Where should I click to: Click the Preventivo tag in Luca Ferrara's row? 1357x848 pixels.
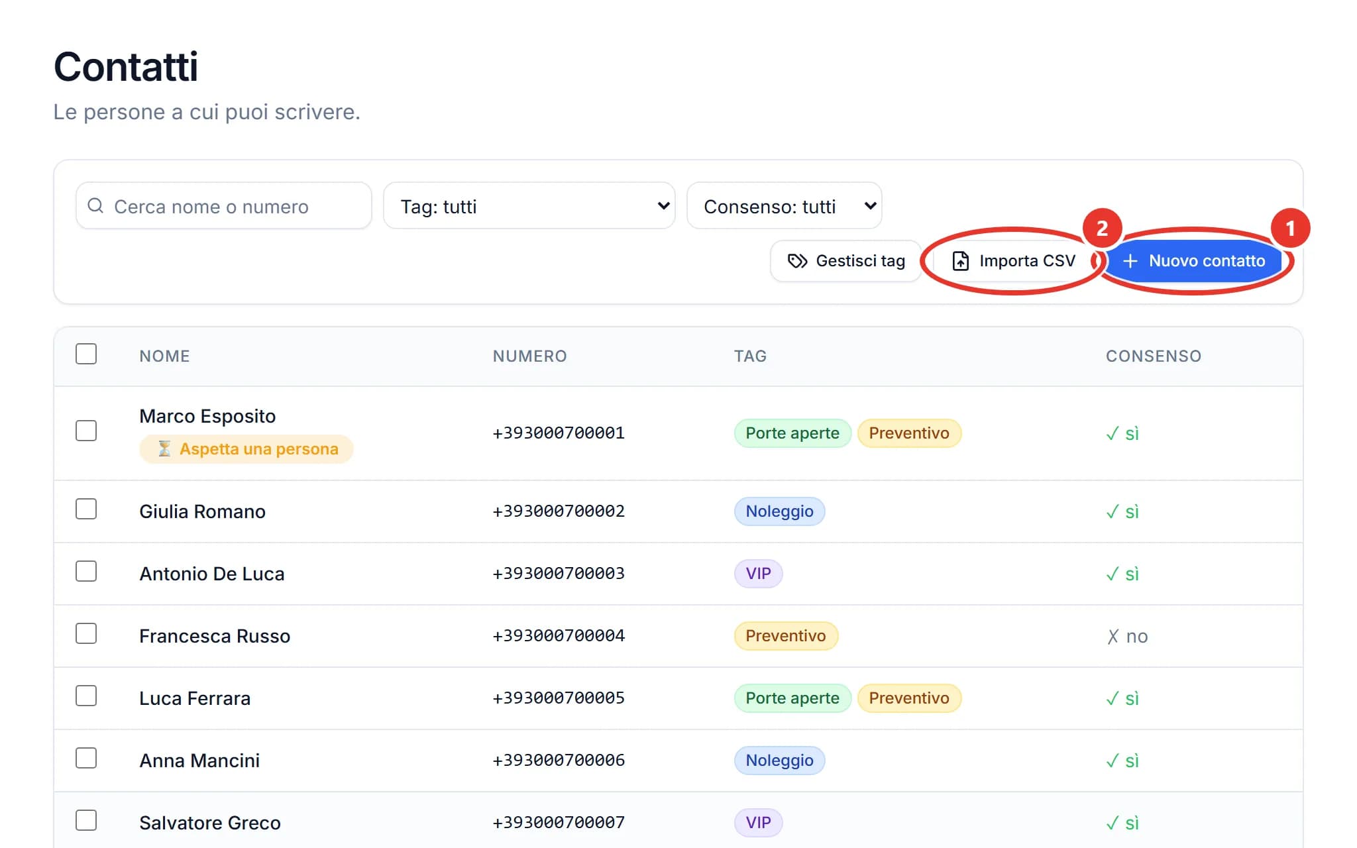909,698
